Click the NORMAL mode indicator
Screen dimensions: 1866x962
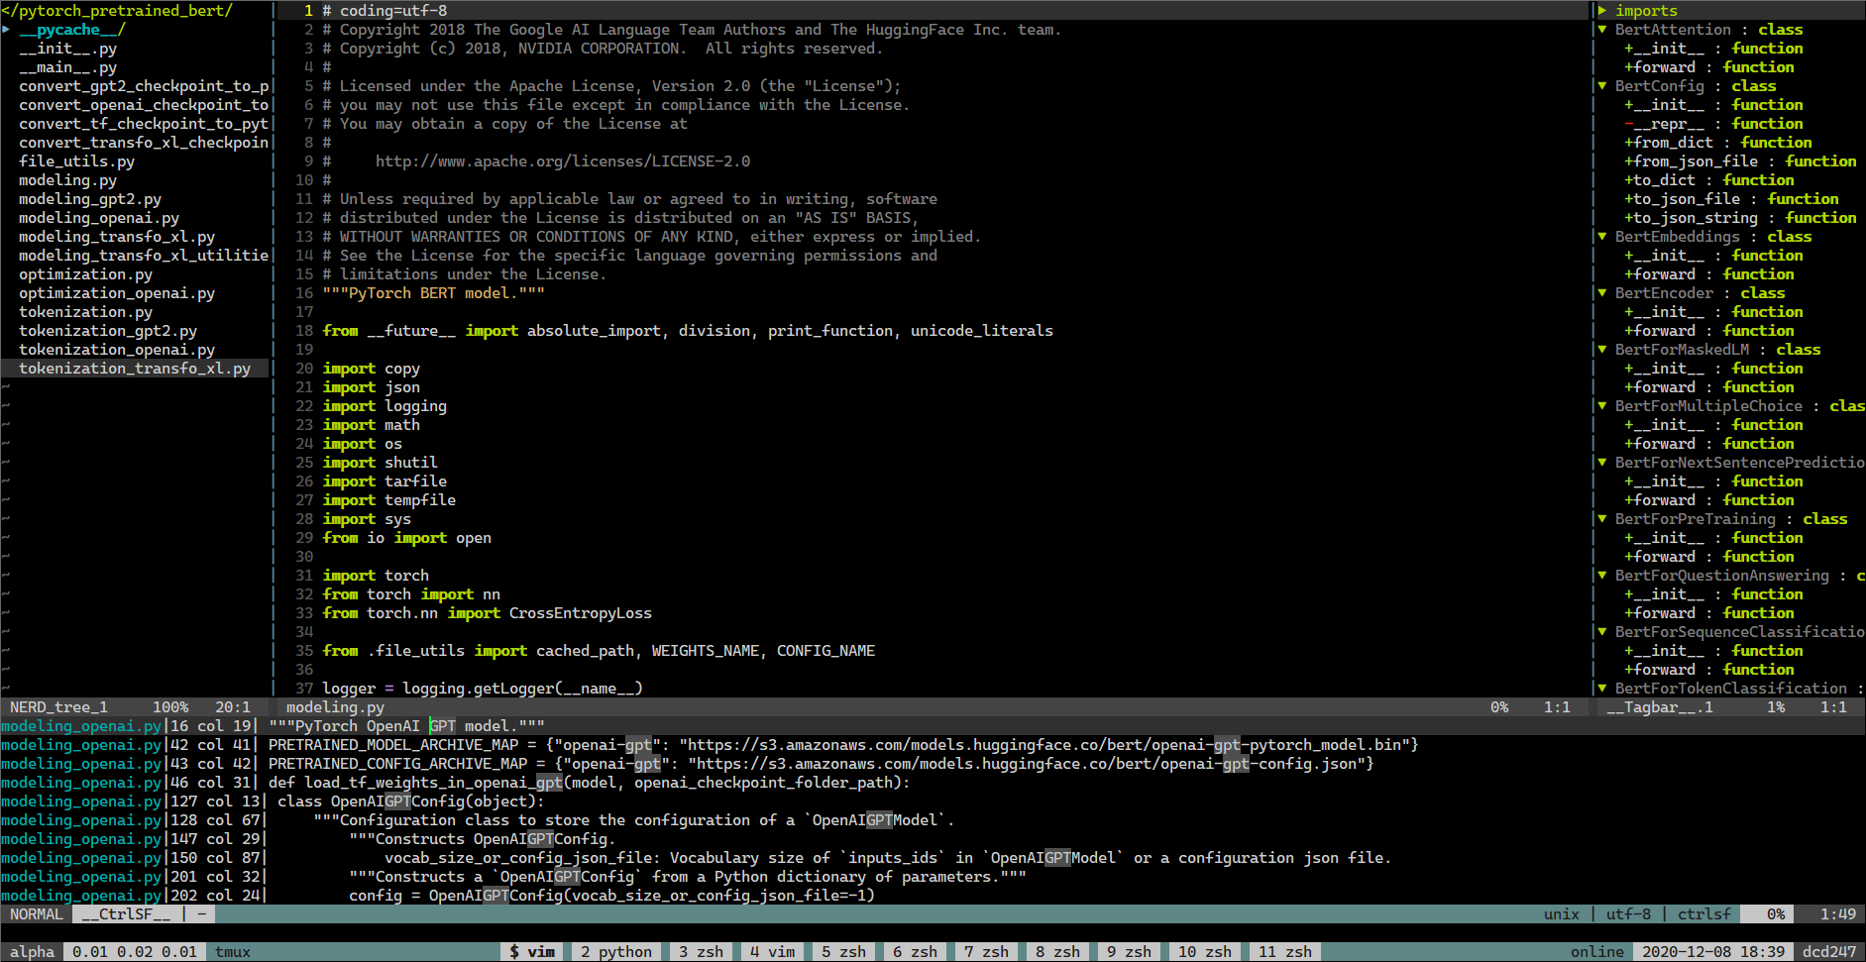(36, 914)
